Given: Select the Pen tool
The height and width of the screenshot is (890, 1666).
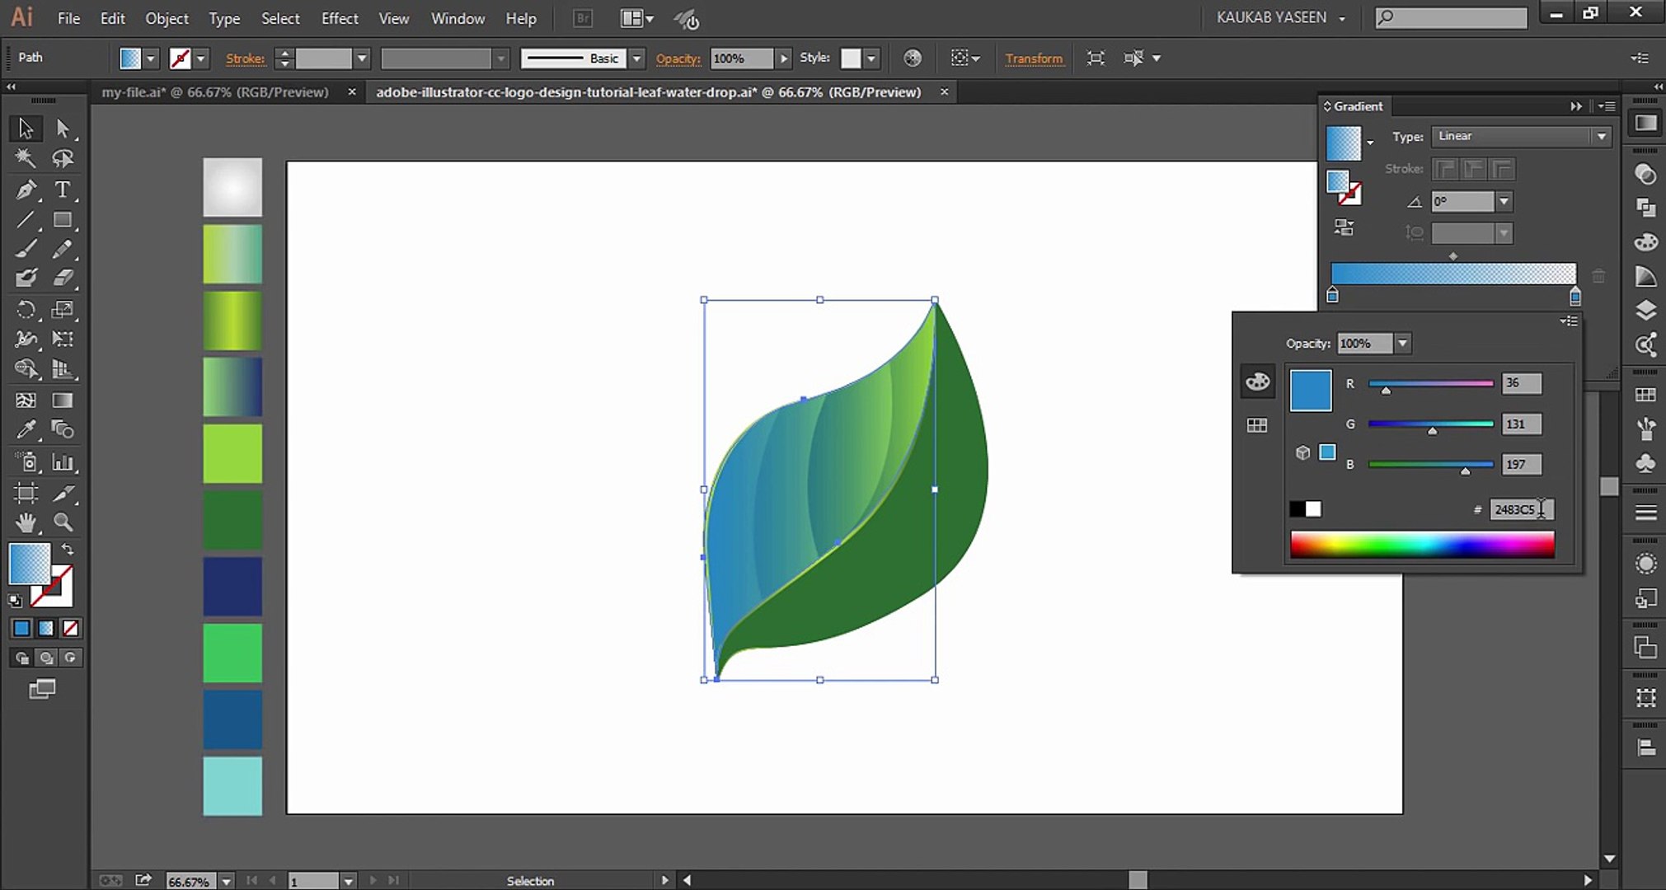Looking at the screenshot, I should coord(26,190).
